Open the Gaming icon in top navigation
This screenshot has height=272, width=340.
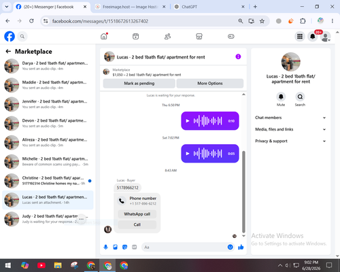click(231, 36)
